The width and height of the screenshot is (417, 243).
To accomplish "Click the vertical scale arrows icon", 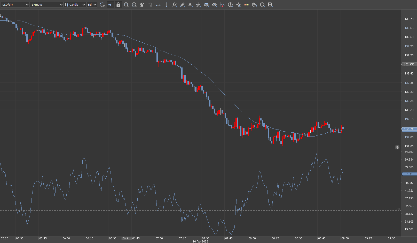I will [x=166, y=5].
